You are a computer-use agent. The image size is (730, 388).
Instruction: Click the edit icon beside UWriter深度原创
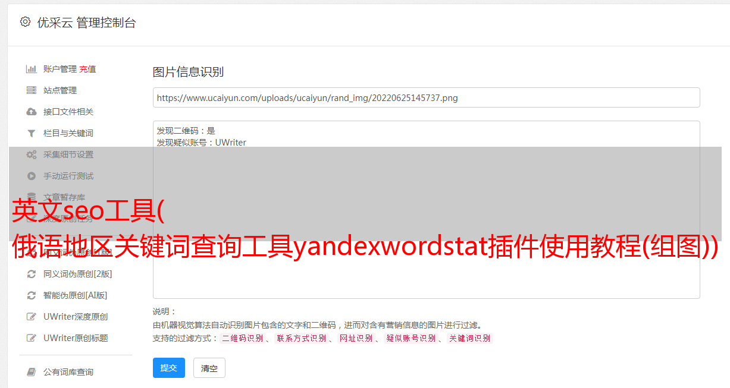[x=32, y=317]
